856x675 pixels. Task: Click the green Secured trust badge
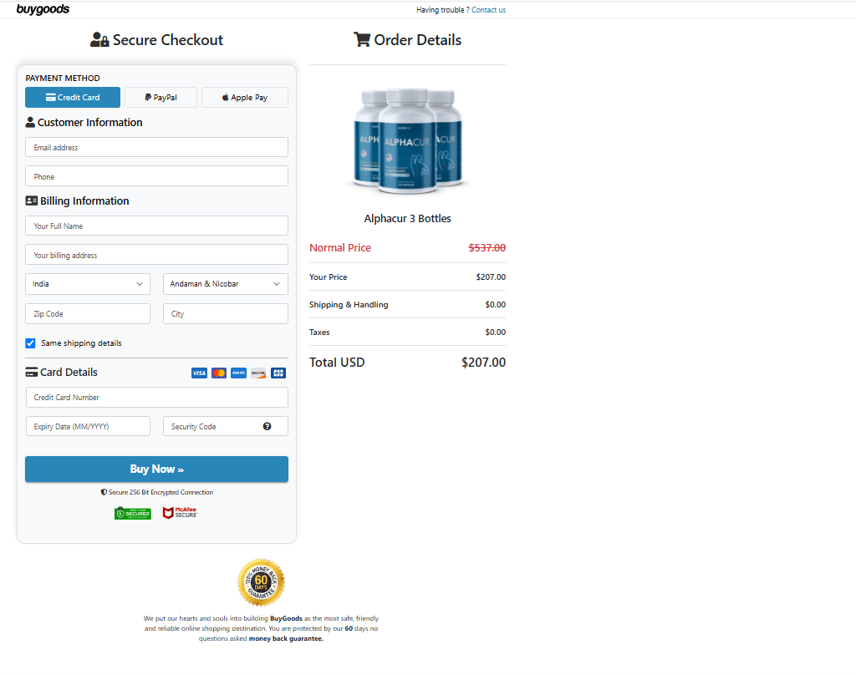132,513
